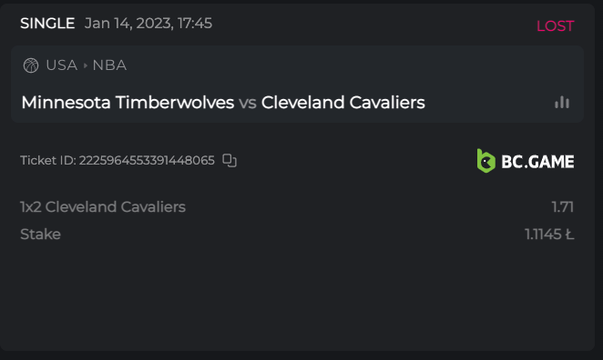
Task: Click the vs separator in match title
Action: pos(248,104)
